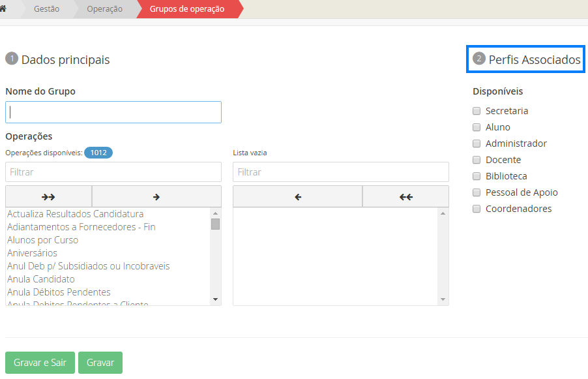Enable the Secretaria profile checkbox
The width and height of the screenshot is (588, 379).
[477, 111]
